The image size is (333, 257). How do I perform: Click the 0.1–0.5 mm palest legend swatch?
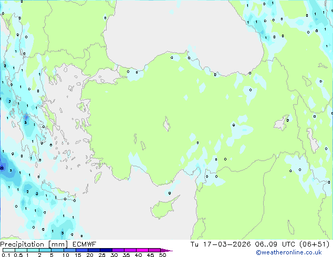pos(9,250)
